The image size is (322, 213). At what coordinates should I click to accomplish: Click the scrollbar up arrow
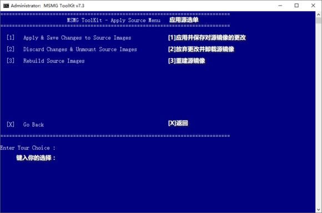[x=319, y=14]
